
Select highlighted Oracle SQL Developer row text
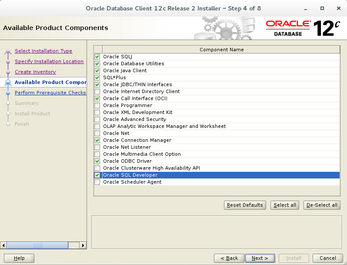point(130,175)
